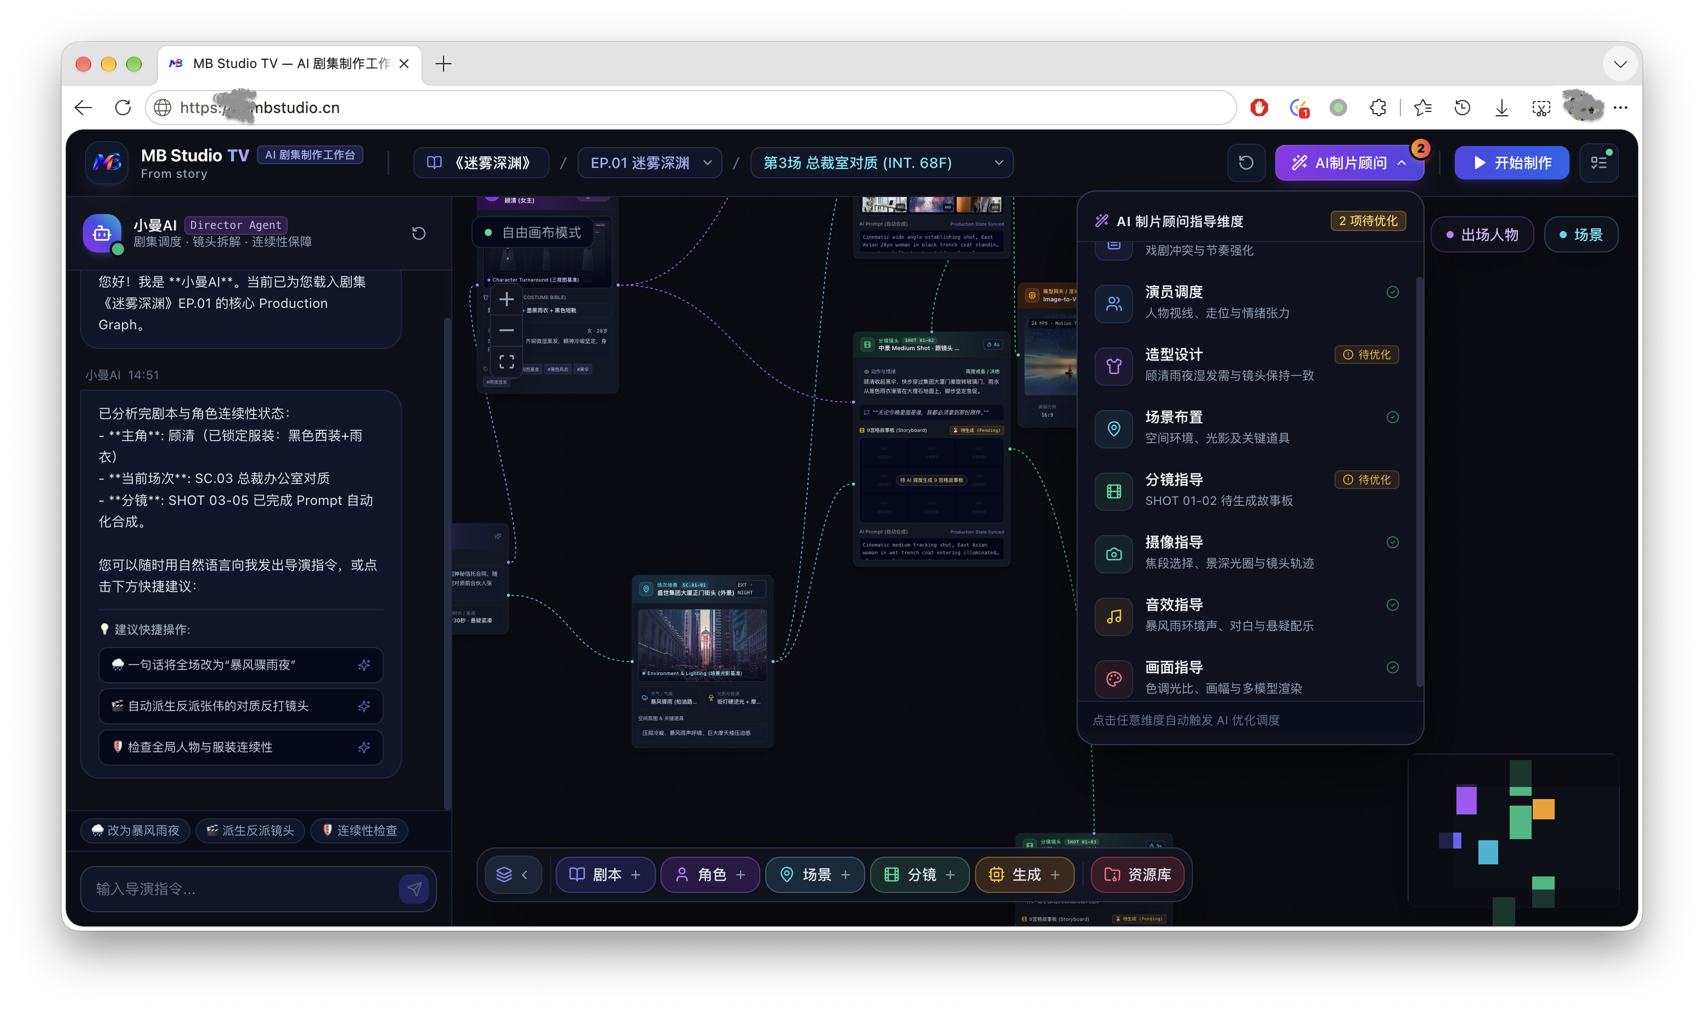The image size is (1704, 1012).
Task: Click the layers icon in bottom toolbar
Action: (503, 874)
